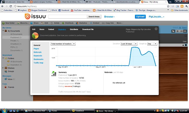Select Private (1) in sidebar

(x=14, y=41)
